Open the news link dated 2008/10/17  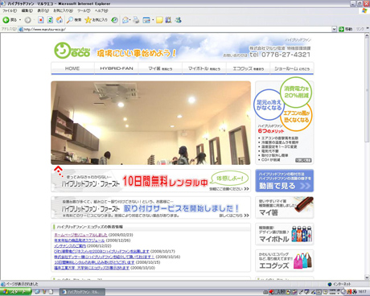(x=101, y=251)
